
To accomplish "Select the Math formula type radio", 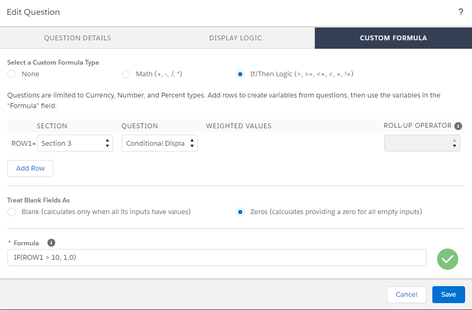I will coord(126,74).
